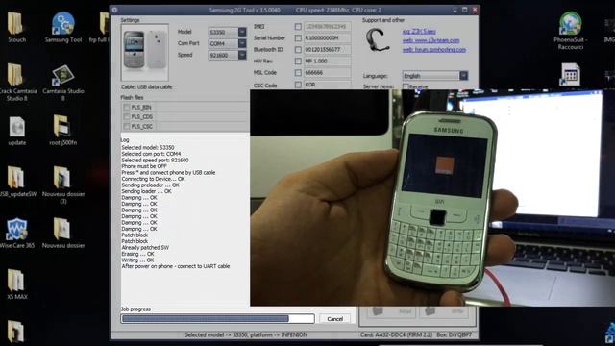The height and width of the screenshot is (346, 615).
Task: Check the FLS_BIN flash file box
Action: [x=126, y=107]
